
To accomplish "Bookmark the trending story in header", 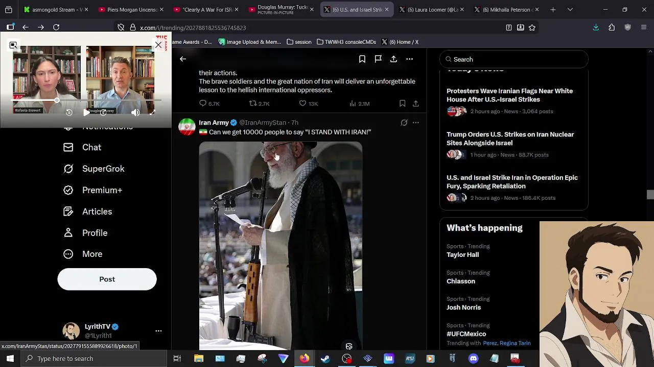I will 362,59.
